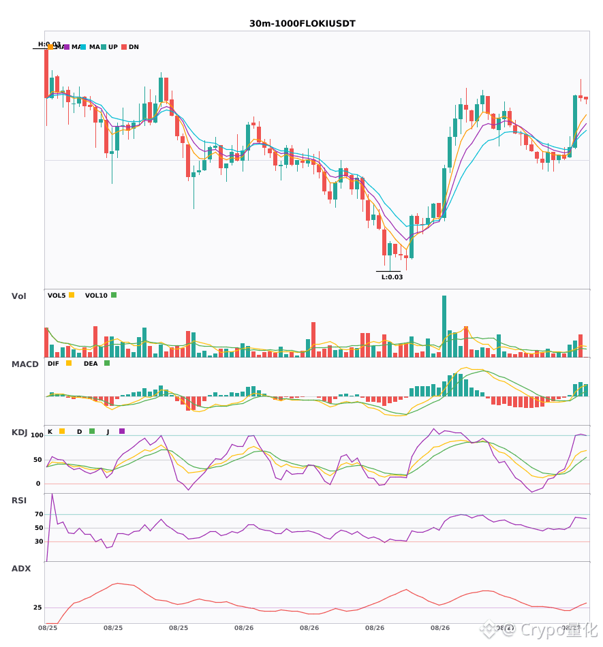Screen dimensions: 603x647
Task: Select the yellow VOL5 swatch
Action: [x=72, y=295]
